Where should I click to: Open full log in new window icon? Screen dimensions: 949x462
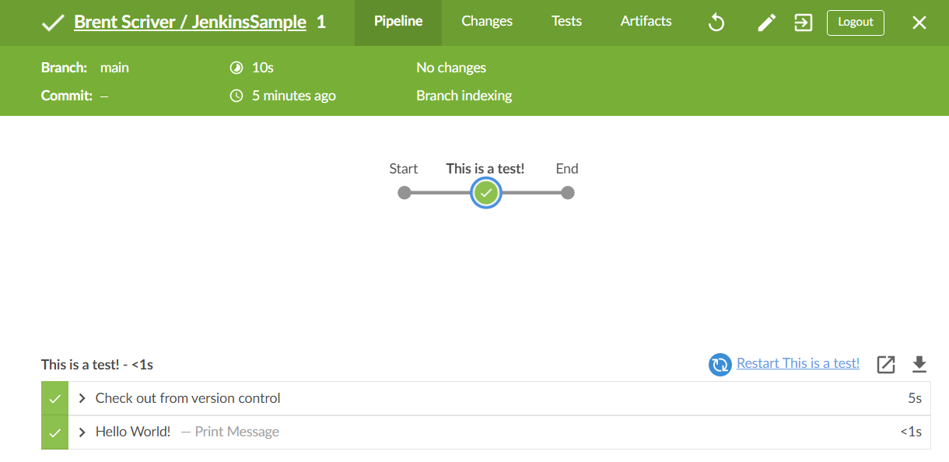(x=886, y=364)
